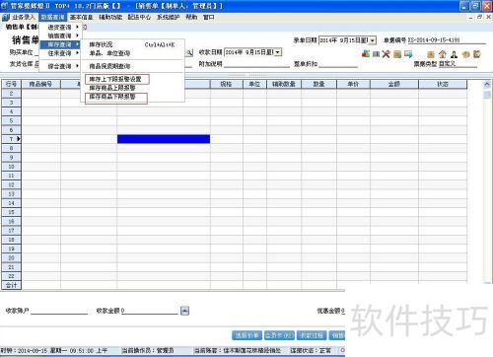The height and width of the screenshot is (357, 493).
Task: Click the small calculator button beside 收款金额
Action: tap(184, 311)
